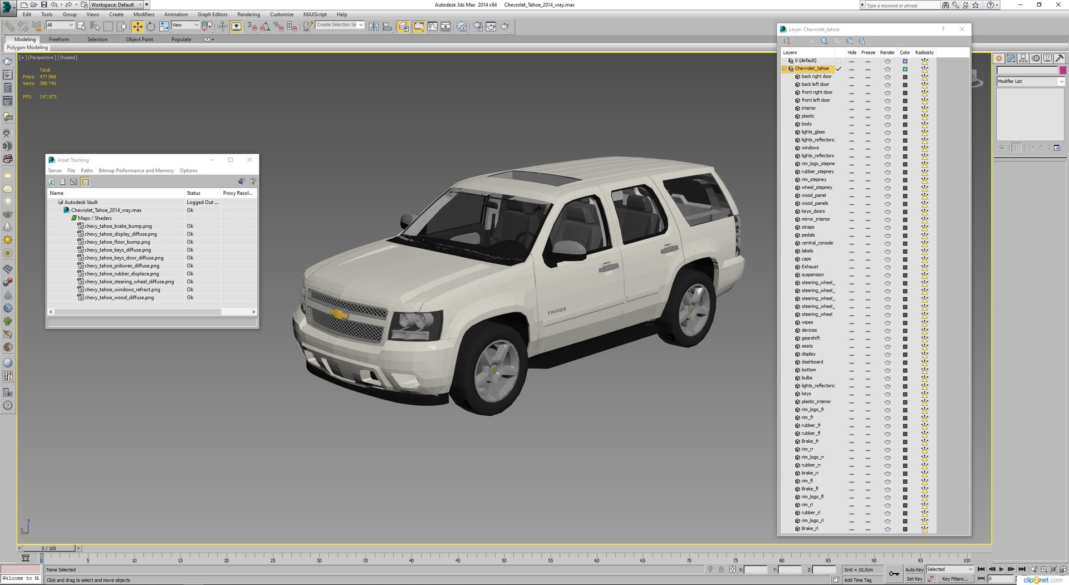Open Paths menu in Asset Tracking
This screenshot has height=585, width=1069.
pos(87,171)
